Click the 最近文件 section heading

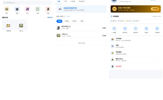point(5,17)
